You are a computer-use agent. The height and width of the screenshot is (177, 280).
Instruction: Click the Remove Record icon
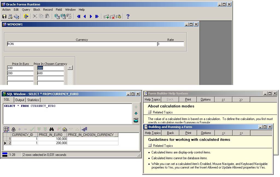(112, 16)
